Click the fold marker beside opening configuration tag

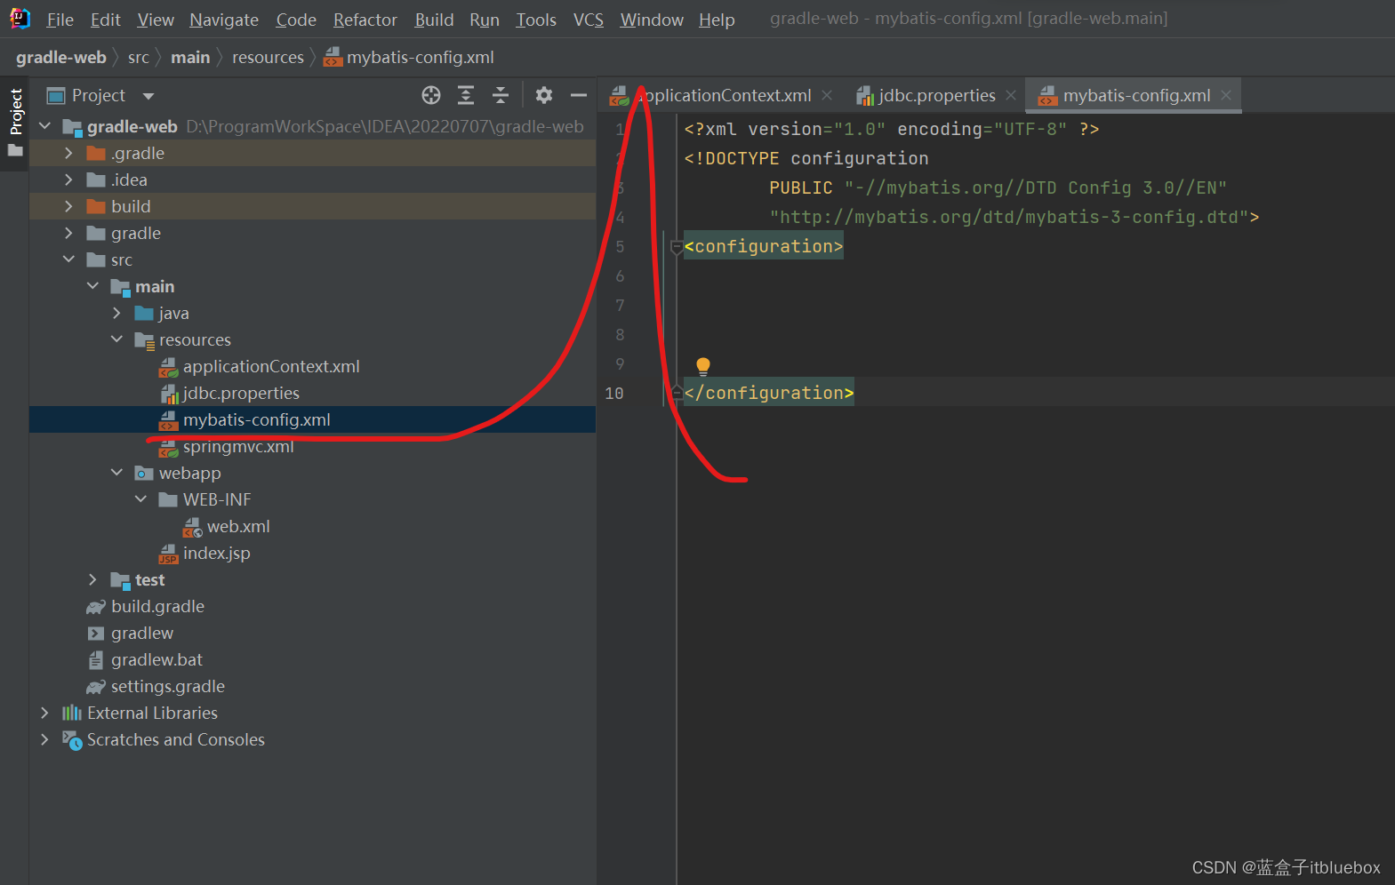tap(677, 247)
